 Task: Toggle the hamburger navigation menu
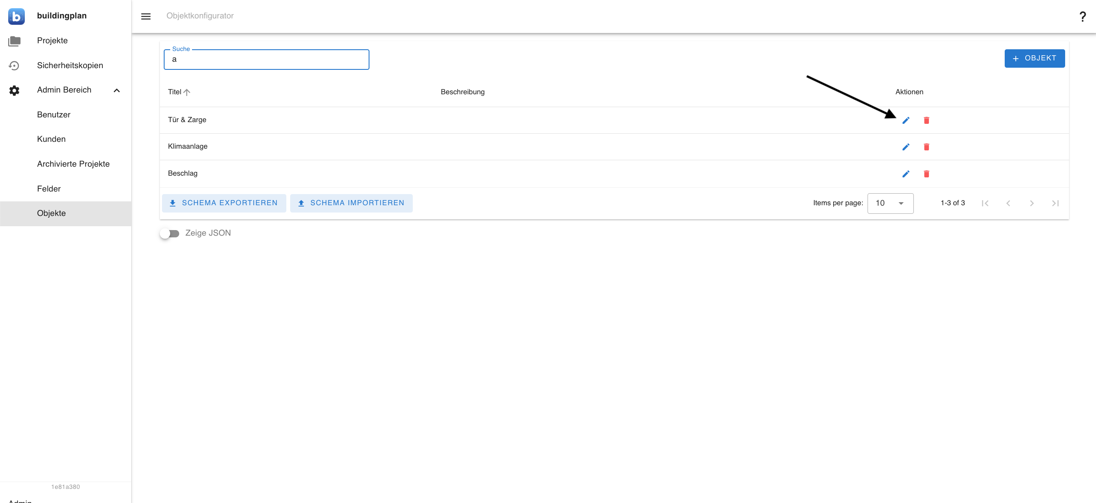click(x=146, y=16)
